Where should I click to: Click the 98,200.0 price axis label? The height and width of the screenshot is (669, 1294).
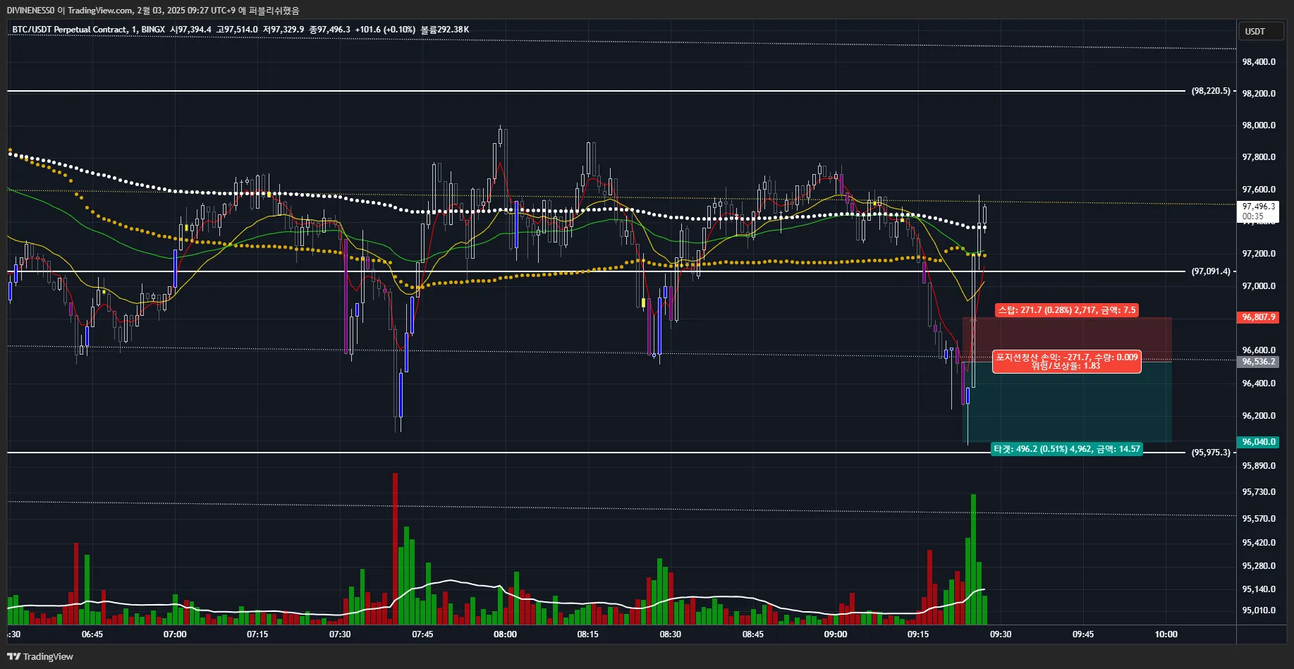coord(1259,94)
